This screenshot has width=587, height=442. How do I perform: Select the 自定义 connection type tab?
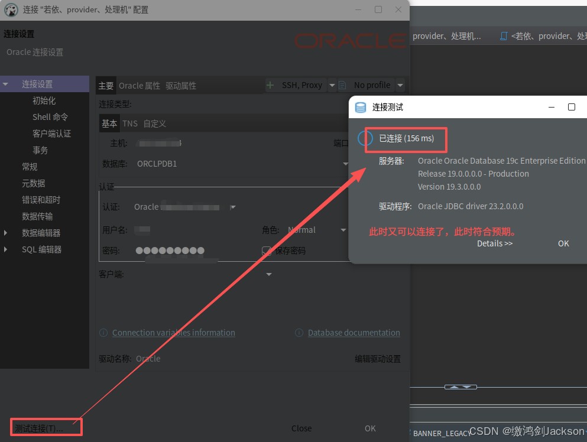[x=155, y=123]
